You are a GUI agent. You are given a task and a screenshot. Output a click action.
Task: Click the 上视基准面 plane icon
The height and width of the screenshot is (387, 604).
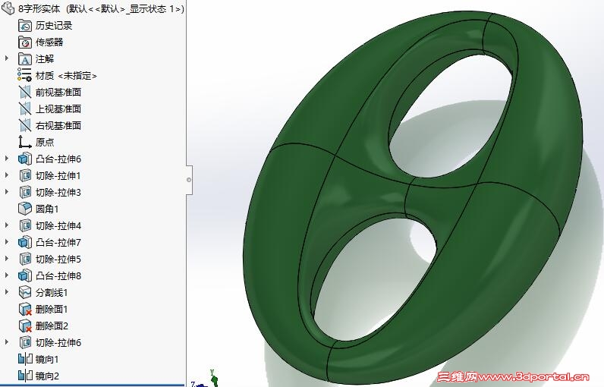25,109
